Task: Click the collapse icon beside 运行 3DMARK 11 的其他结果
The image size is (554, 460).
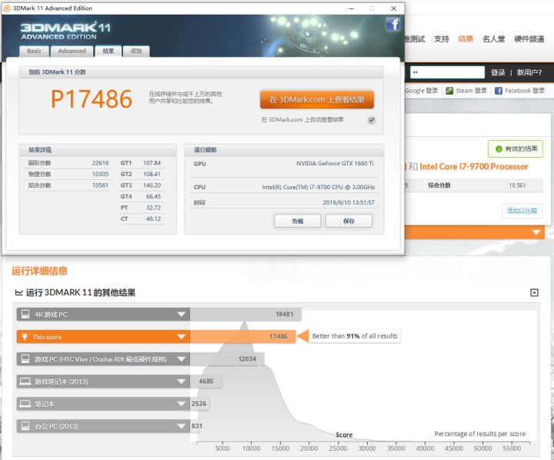Action: click(534, 292)
